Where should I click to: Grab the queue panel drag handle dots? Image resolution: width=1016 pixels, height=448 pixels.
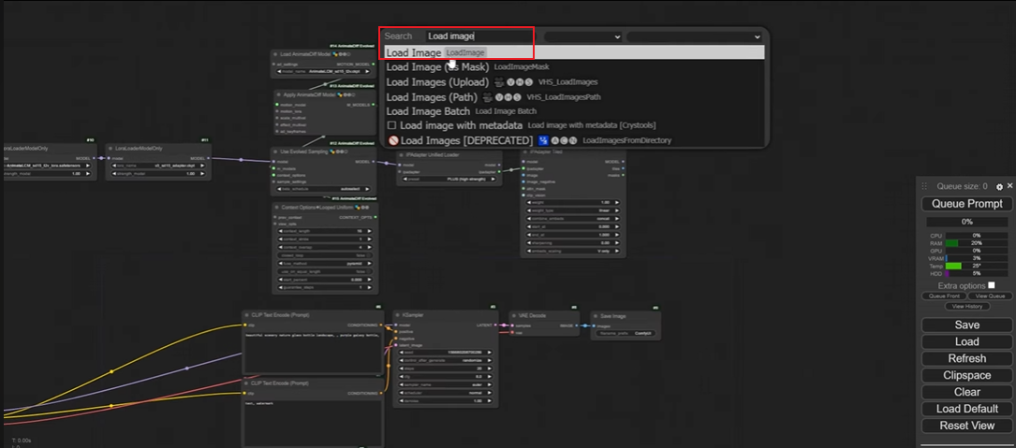[924, 186]
